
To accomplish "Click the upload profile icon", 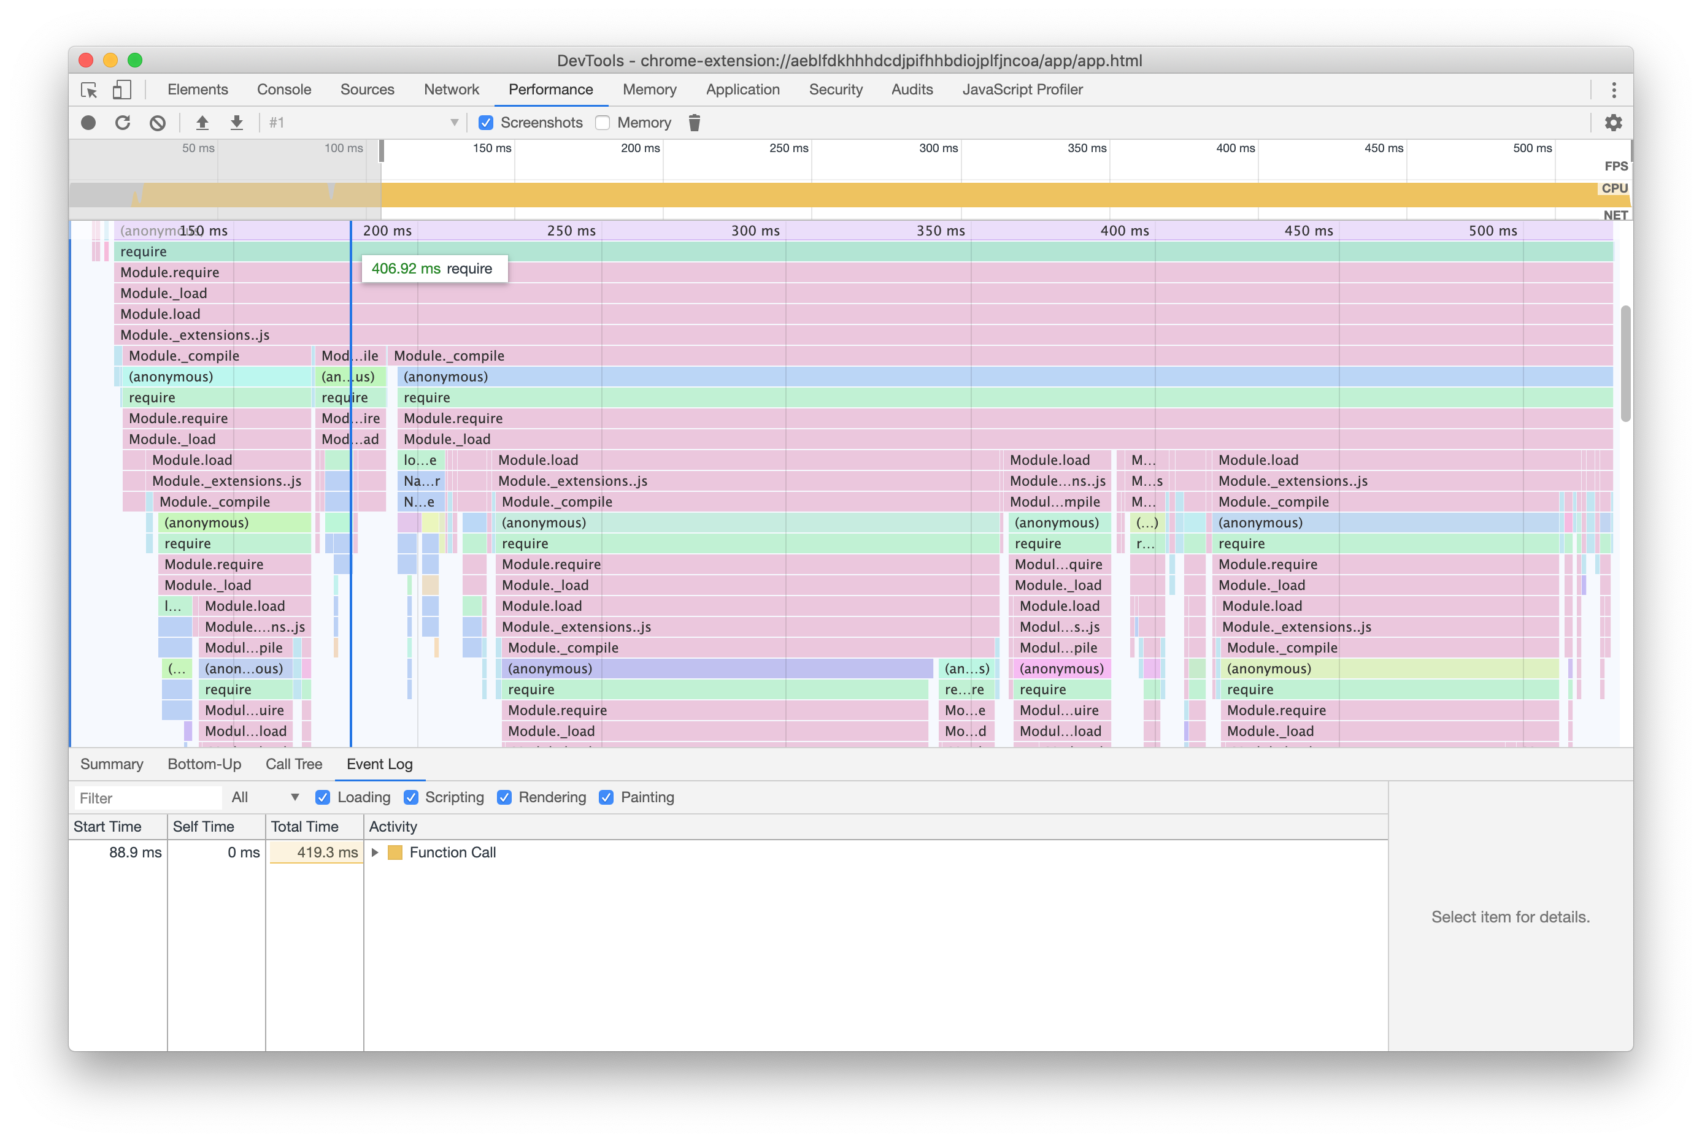I will coord(202,123).
